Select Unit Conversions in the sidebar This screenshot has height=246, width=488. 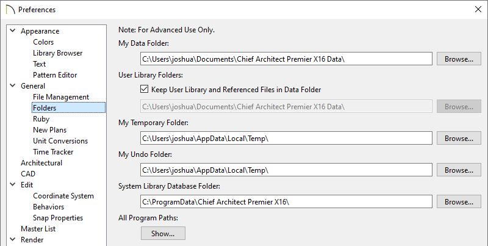(60, 141)
